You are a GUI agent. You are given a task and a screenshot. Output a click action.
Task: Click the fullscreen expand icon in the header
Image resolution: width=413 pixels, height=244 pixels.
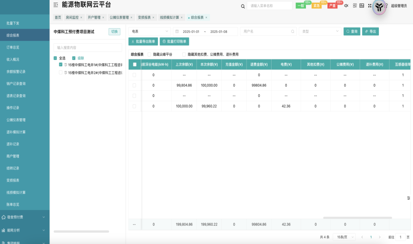click(369, 5)
